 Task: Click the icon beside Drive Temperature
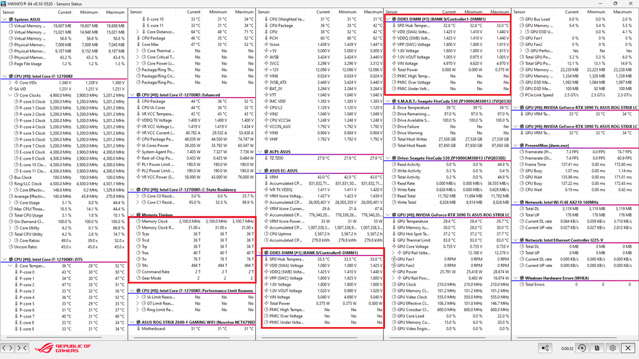(x=394, y=107)
